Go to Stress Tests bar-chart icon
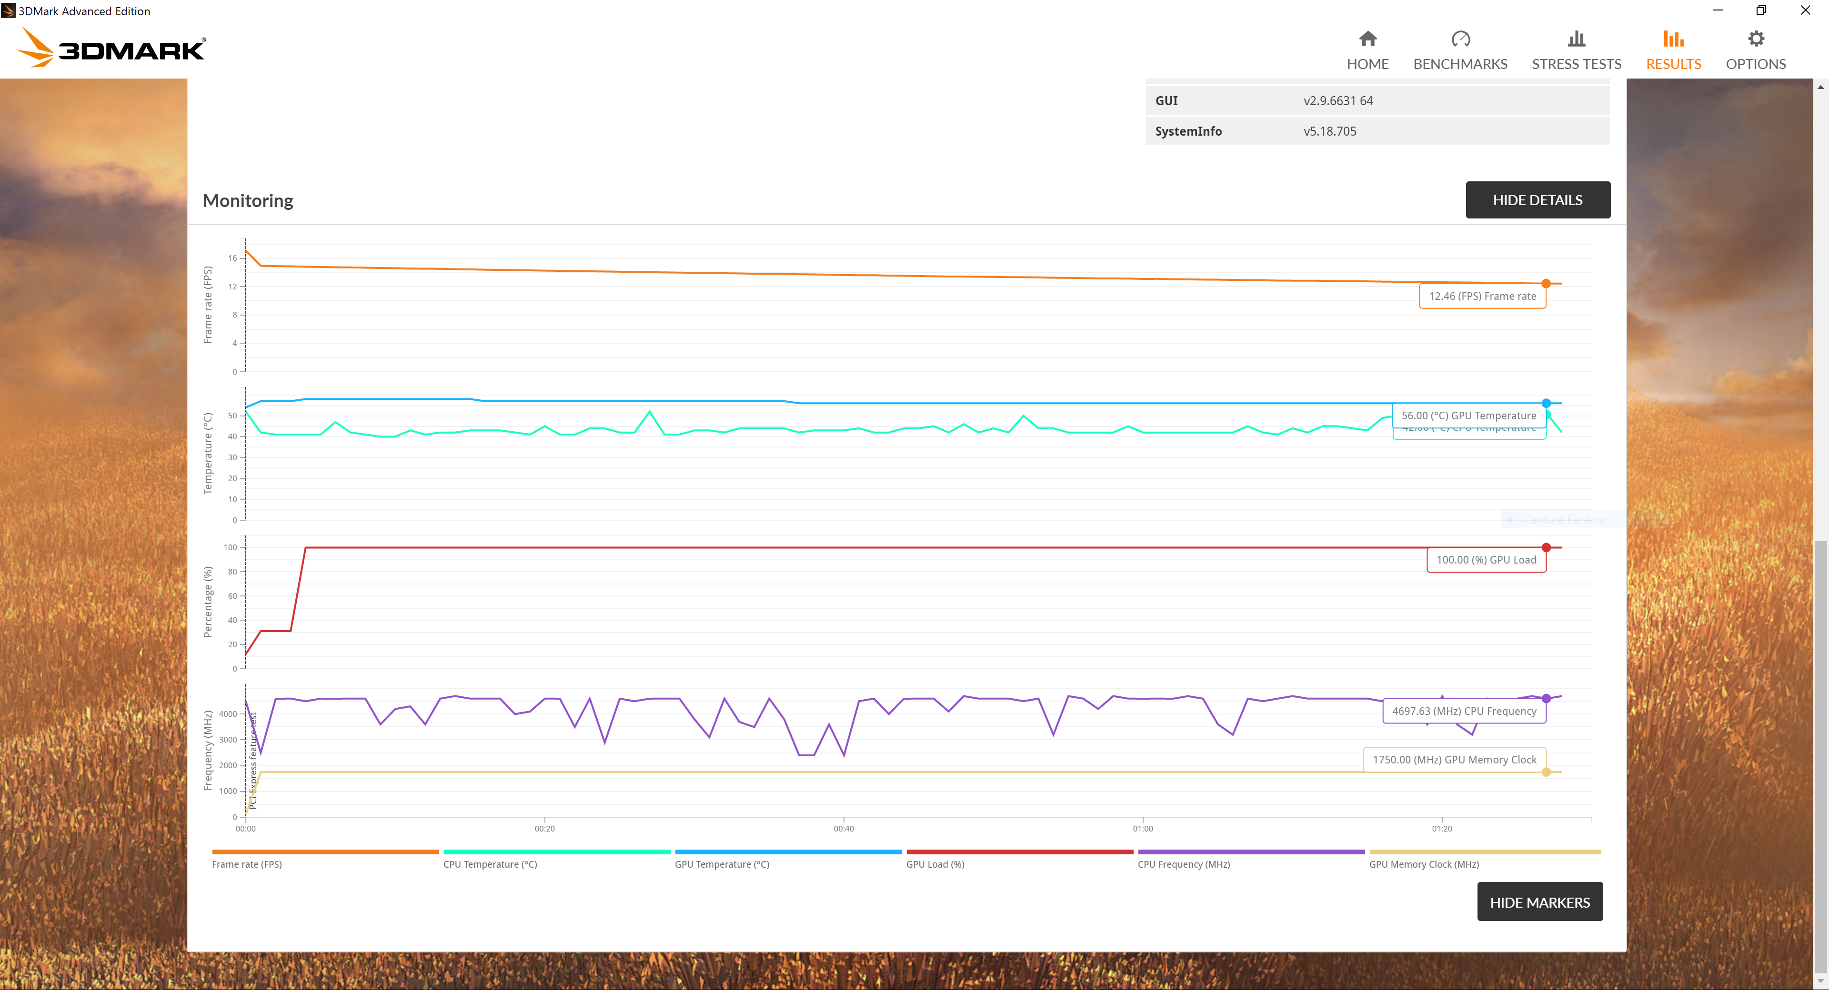Viewport: 1829px width, 990px height. coord(1576,39)
